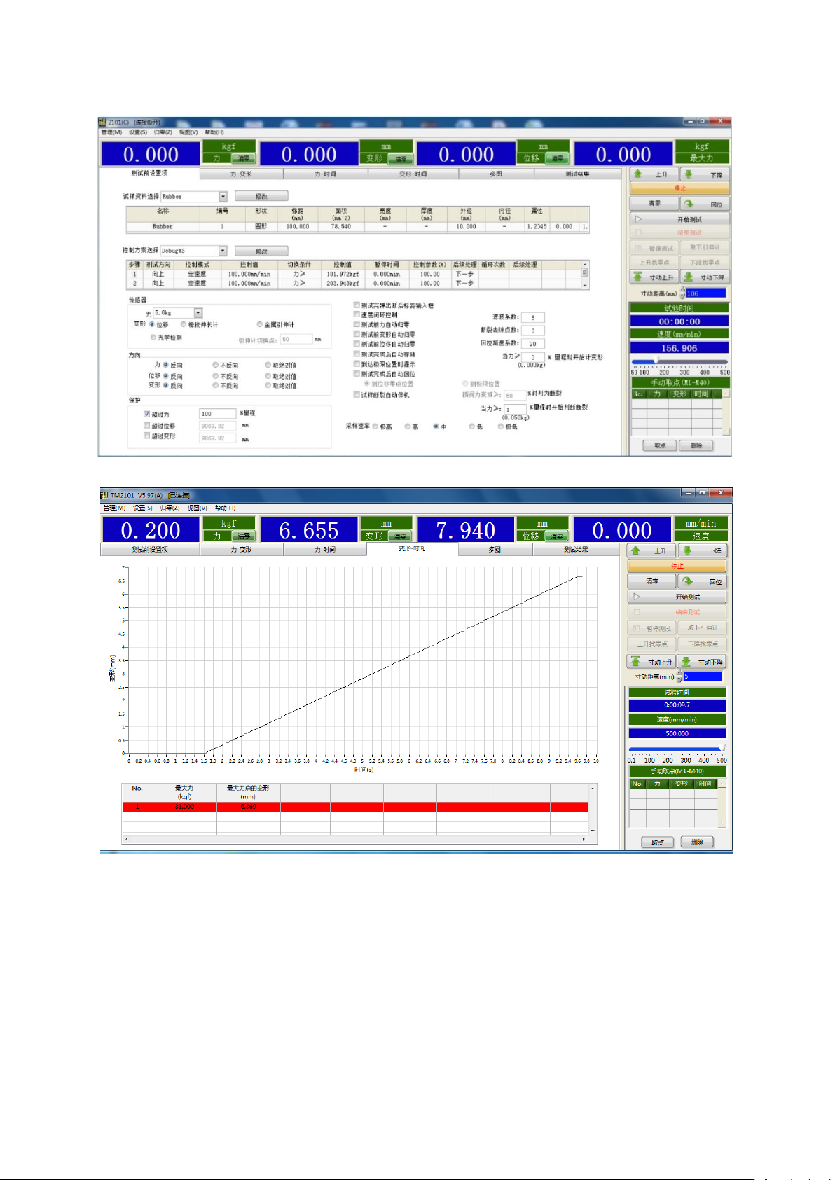The height and width of the screenshot is (1180, 835).
Task: Click the 下降 down-arrow button in the TM2101 V5.97(A) window
Action: [x=703, y=550]
